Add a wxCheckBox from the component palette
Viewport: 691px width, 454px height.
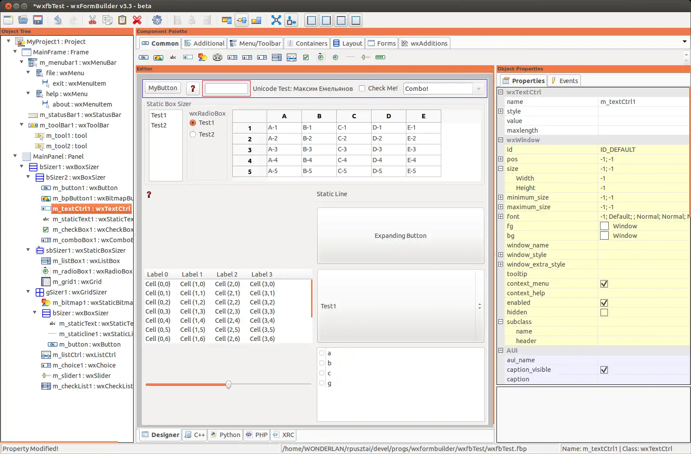point(306,57)
